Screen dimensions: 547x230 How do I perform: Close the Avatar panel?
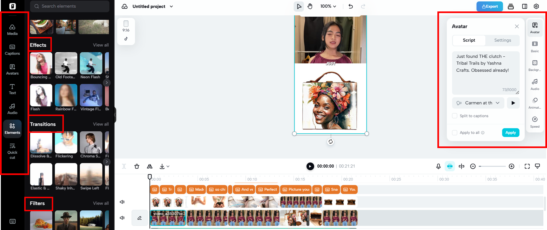coord(517,26)
